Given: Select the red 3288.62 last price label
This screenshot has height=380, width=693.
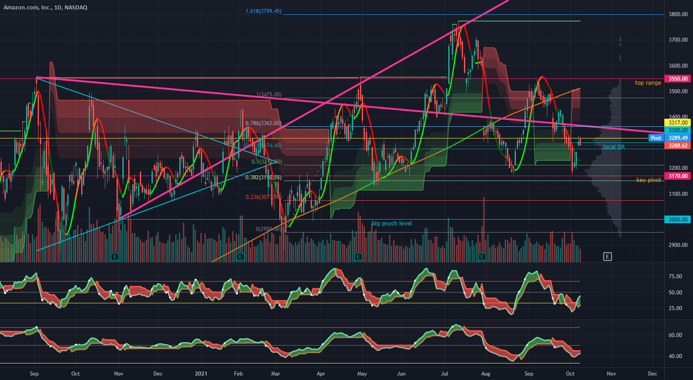Looking at the screenshot, I should point(678,146).
